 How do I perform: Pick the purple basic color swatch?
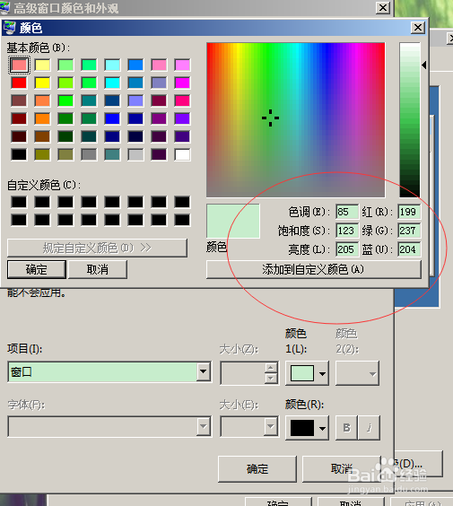pos(159,118)
